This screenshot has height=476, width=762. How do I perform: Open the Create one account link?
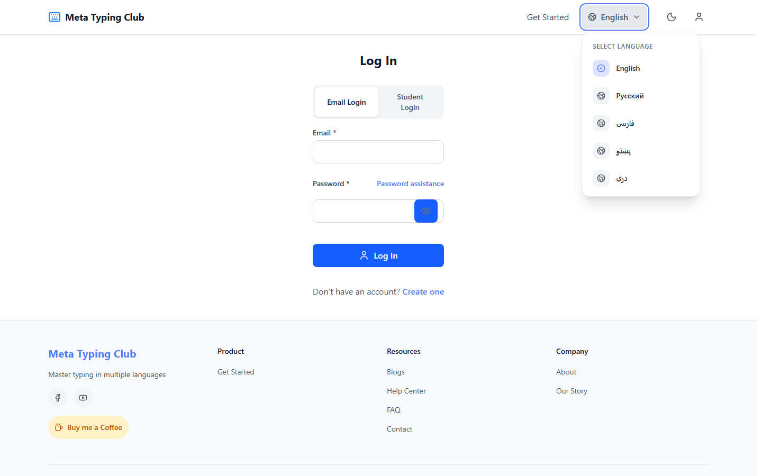423,292
